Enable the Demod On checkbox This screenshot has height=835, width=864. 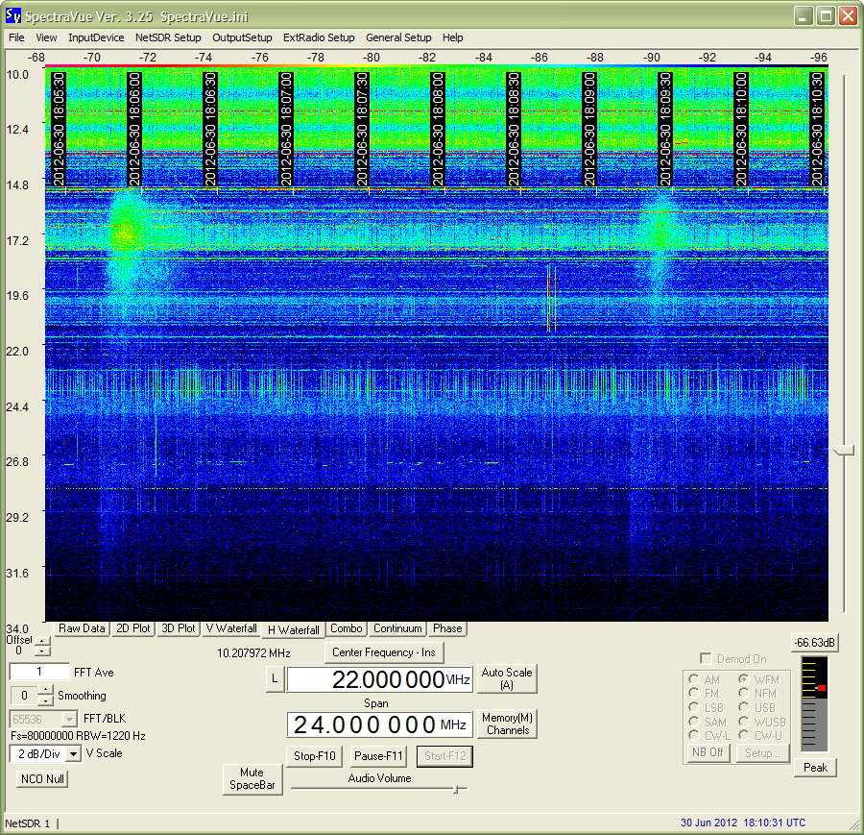706,658
